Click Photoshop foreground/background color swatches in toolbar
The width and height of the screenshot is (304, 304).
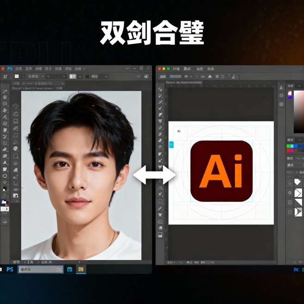pyautogui.click(x=5, y=202)
